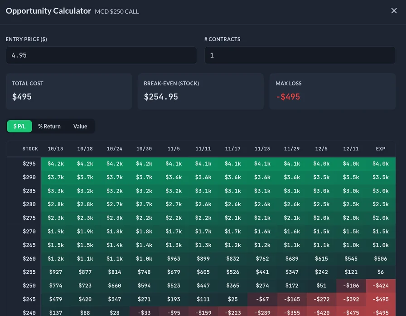The height and width of the screenshot is (316, 406).
Task: Click the $270 stock price row label
Action: (29, 232)
